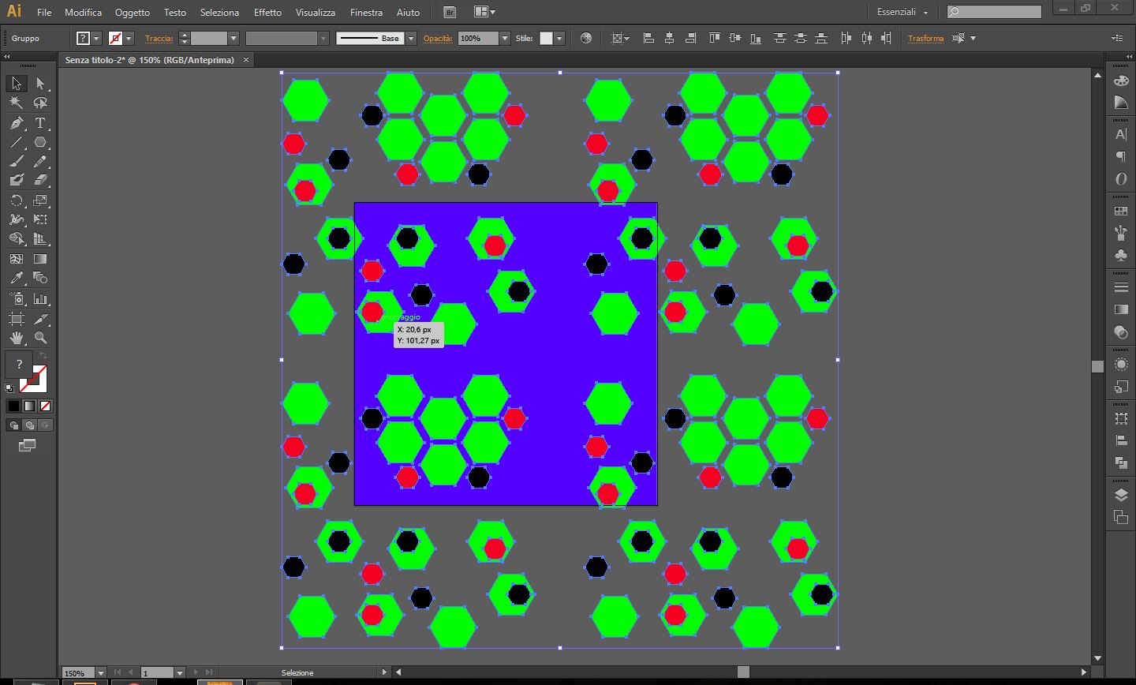
Task: Select the Mesh tool
Action: point(17,259)
